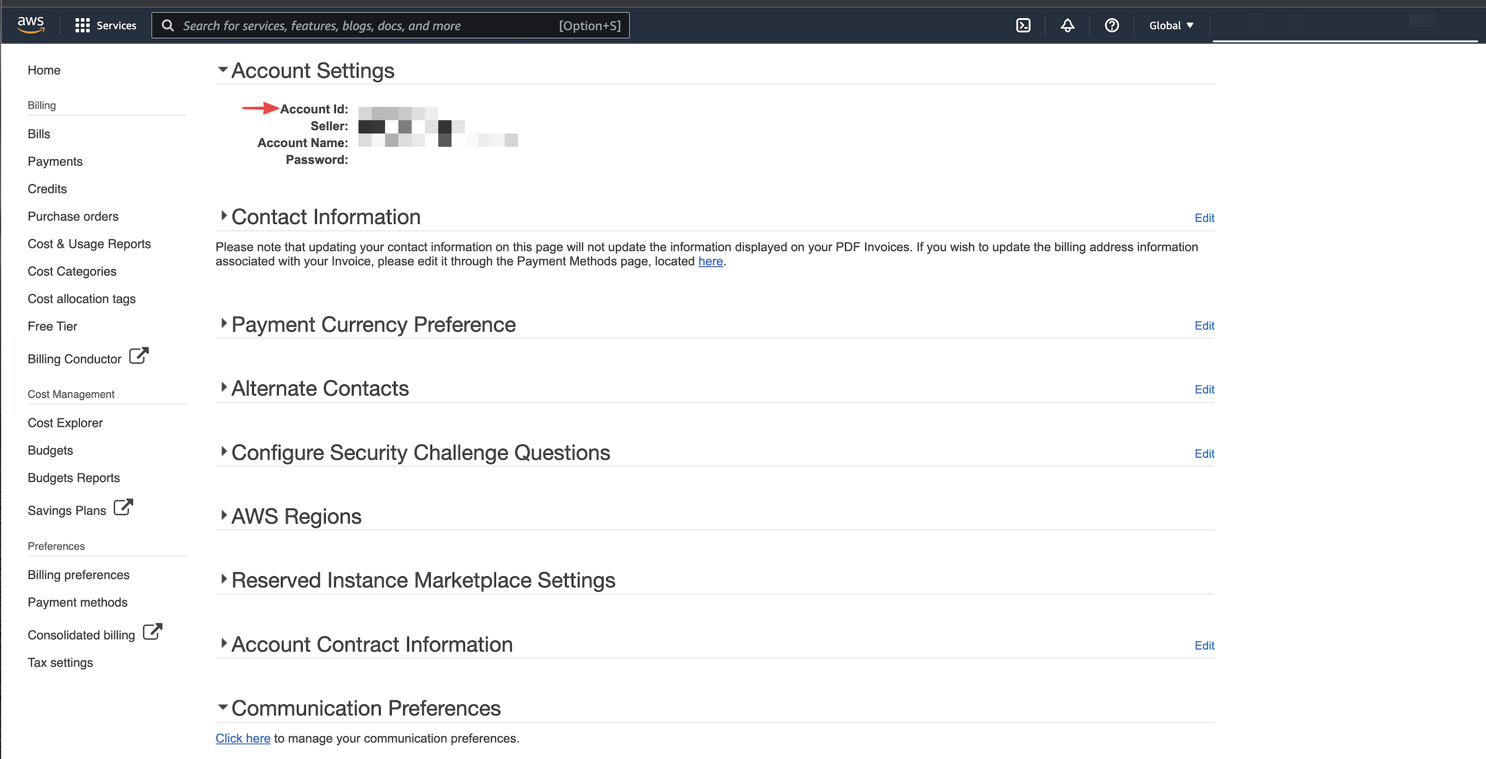This screenshot has height=759, width=1486.
Task: Open Budgets in sidebar
Action: click(50, 450)
